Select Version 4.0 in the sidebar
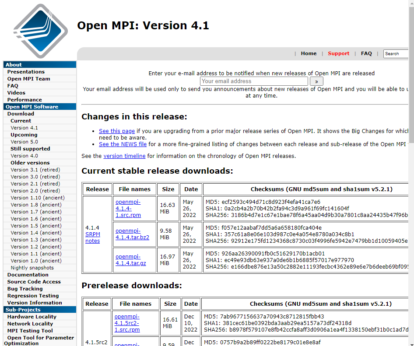Image resolution: width=414 pixels, height=346 pixels. (24, 156)
